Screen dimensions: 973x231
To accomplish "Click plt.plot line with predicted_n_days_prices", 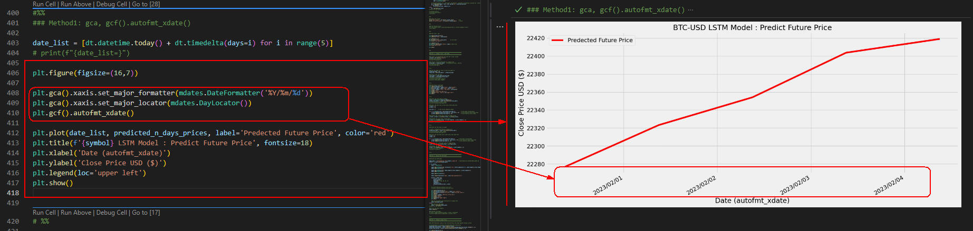I will click(x=213, y=133).
